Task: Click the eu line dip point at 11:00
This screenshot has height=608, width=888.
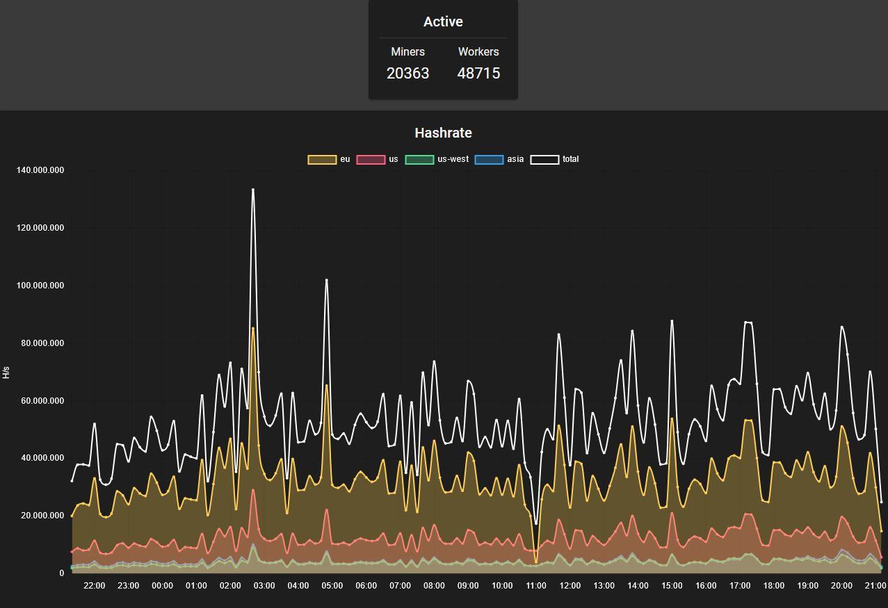Action: 536,563
